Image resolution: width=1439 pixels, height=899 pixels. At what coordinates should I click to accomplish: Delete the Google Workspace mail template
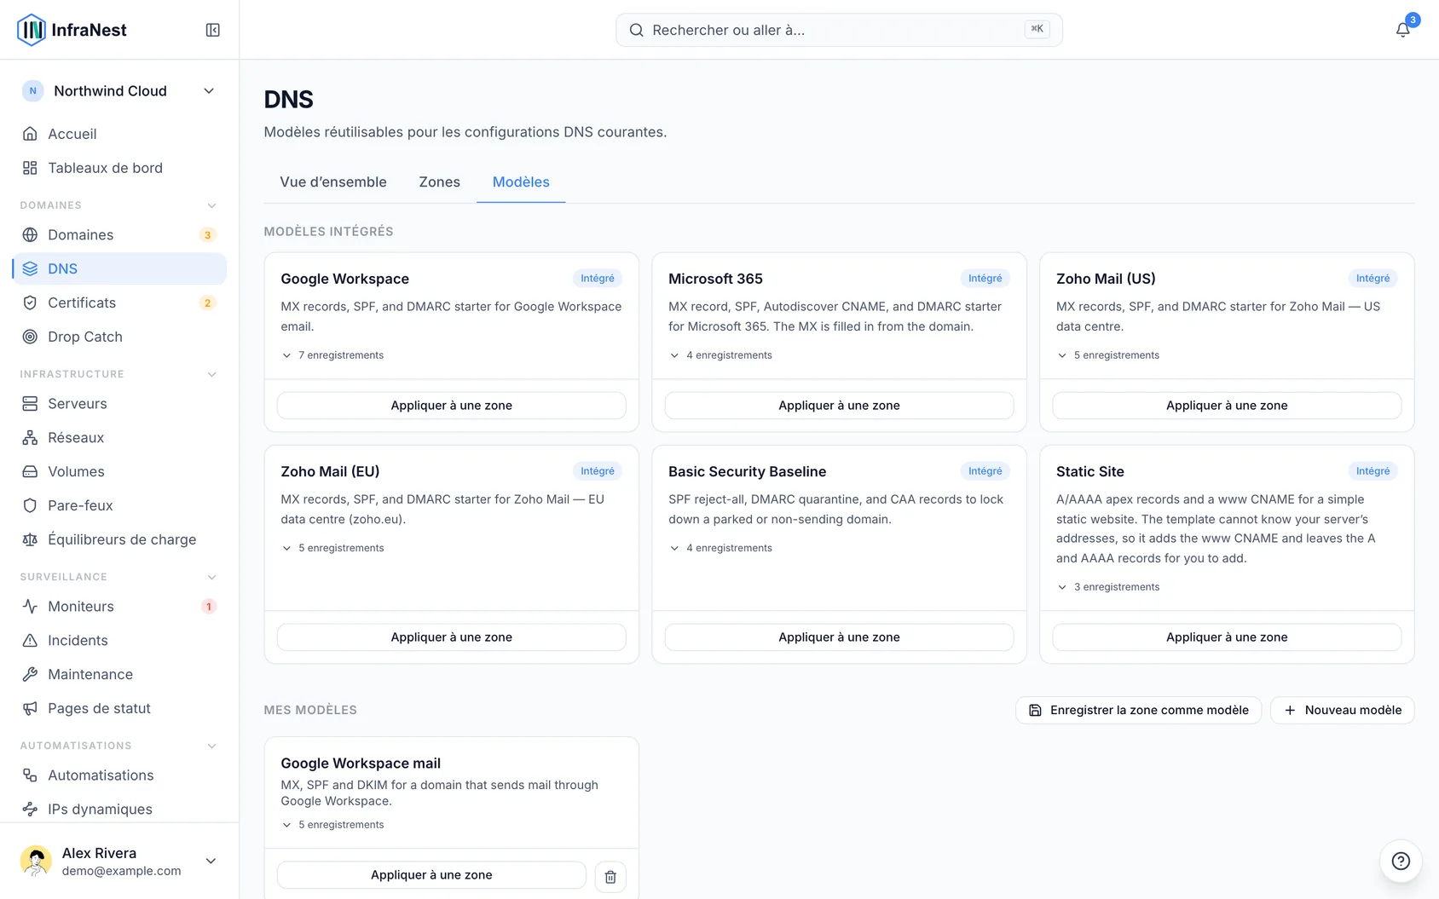(x=610, y=876)
